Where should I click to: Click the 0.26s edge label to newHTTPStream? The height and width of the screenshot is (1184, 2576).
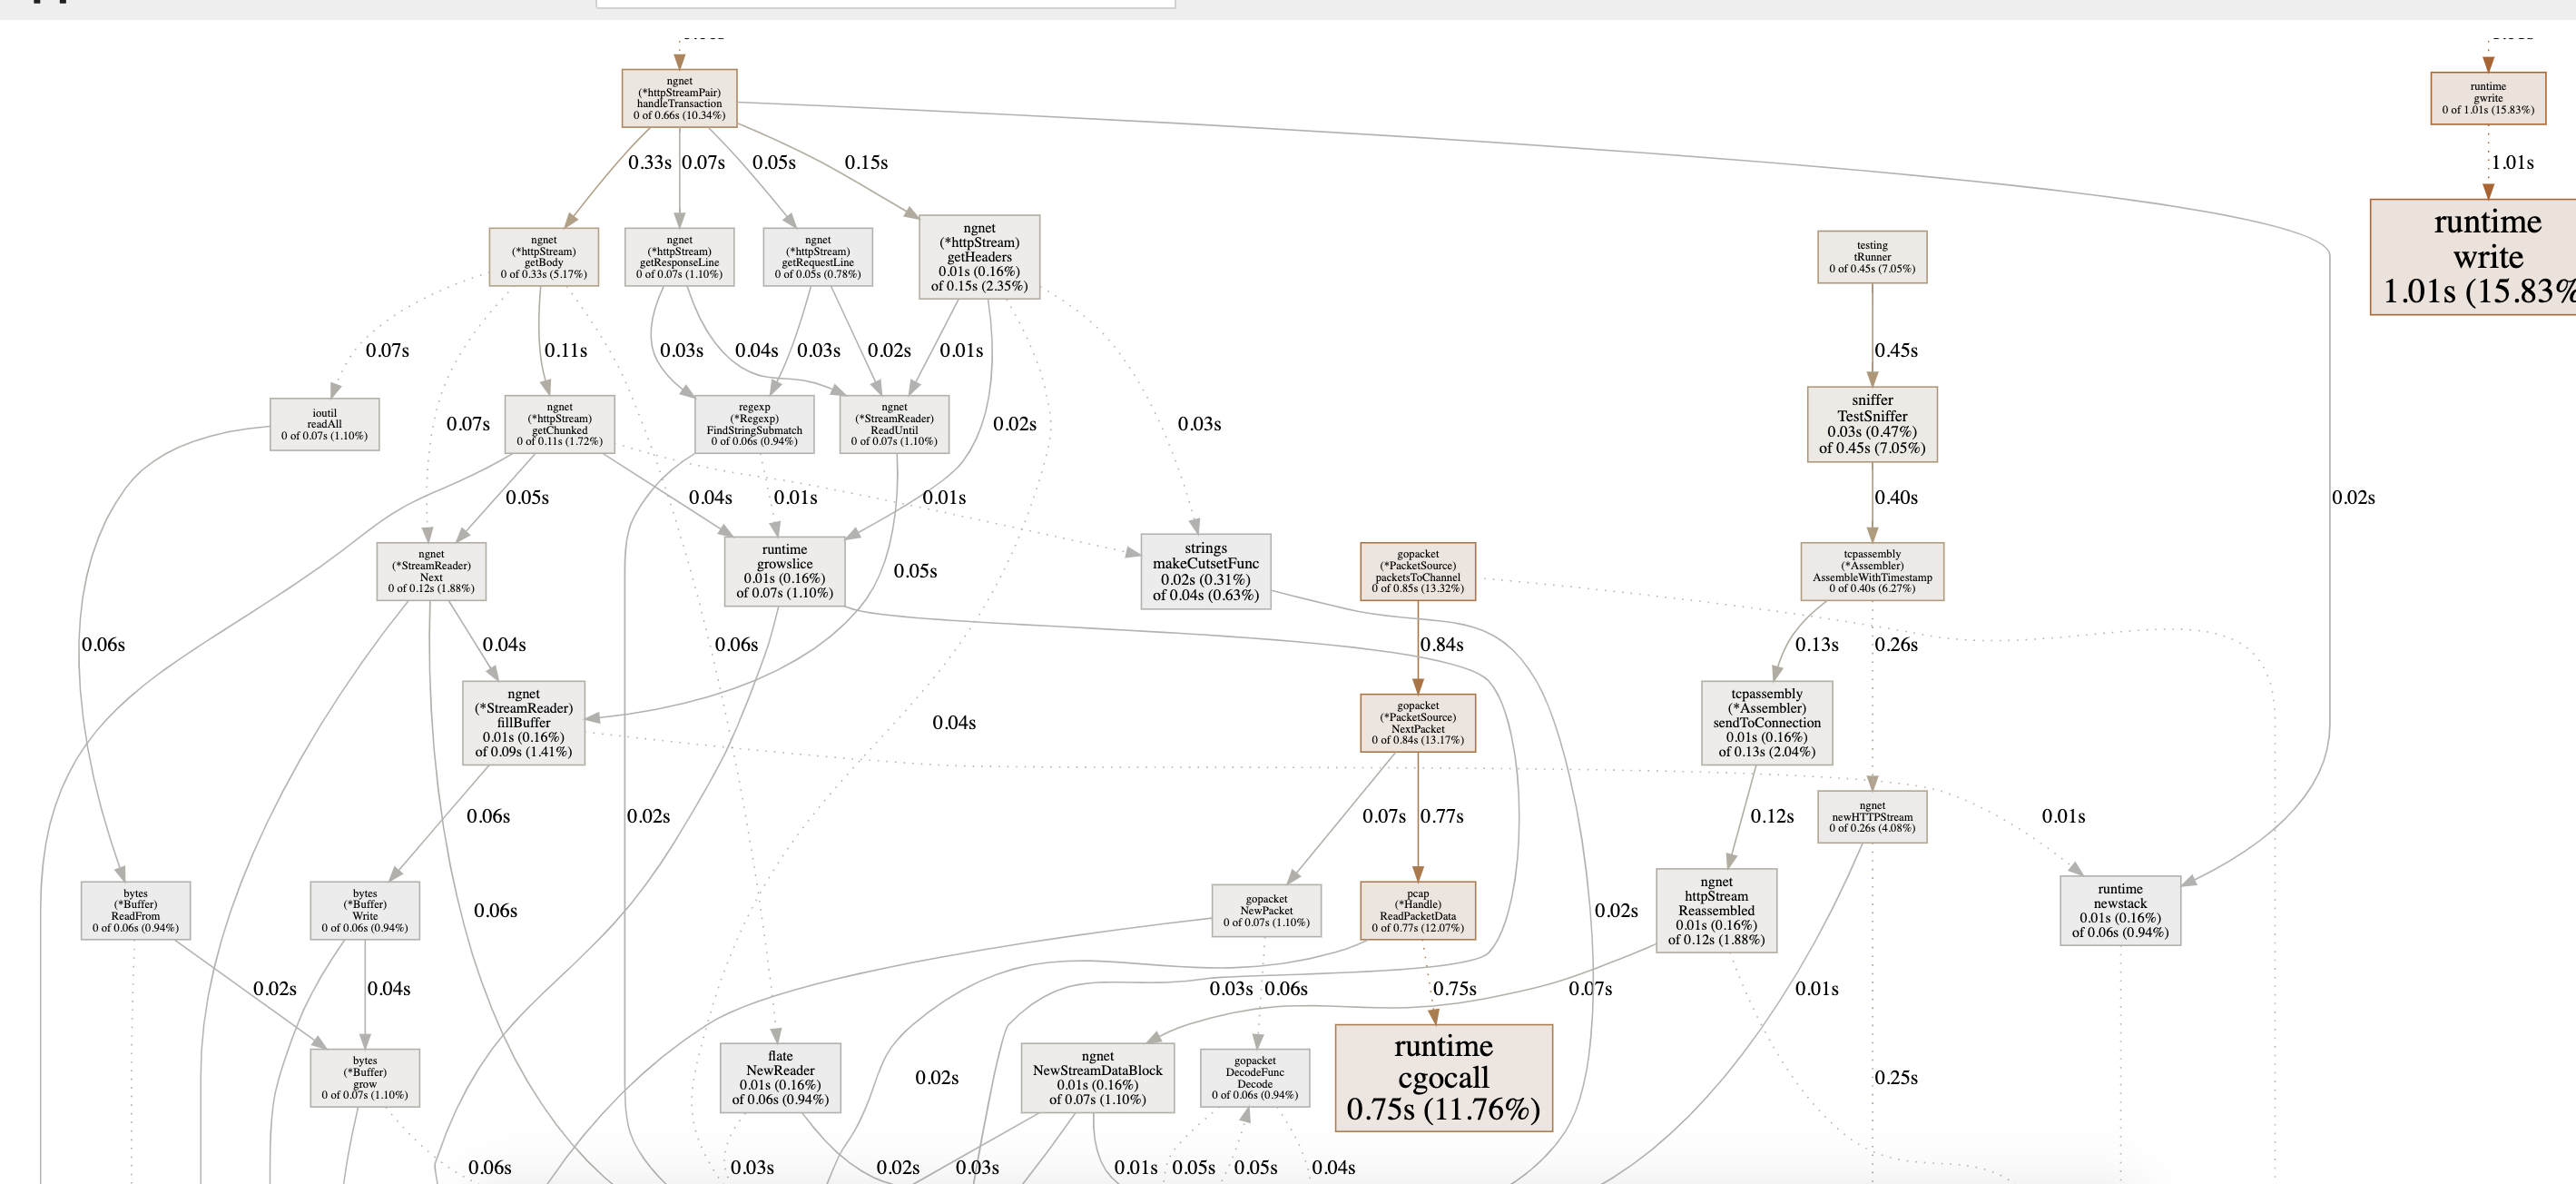tap(1896, 645)
